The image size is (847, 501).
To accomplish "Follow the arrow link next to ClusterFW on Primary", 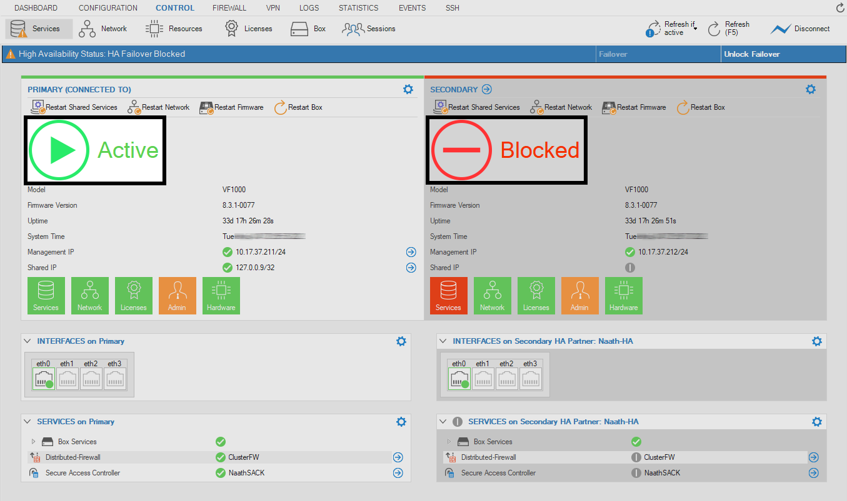I will click(398, 457).
